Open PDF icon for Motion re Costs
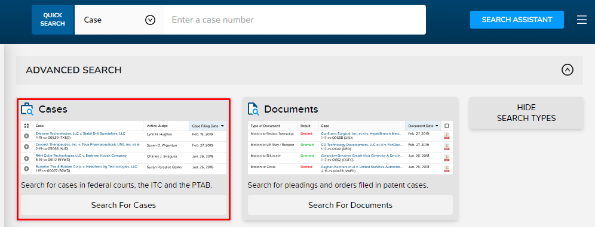 [x=447, y=169]
